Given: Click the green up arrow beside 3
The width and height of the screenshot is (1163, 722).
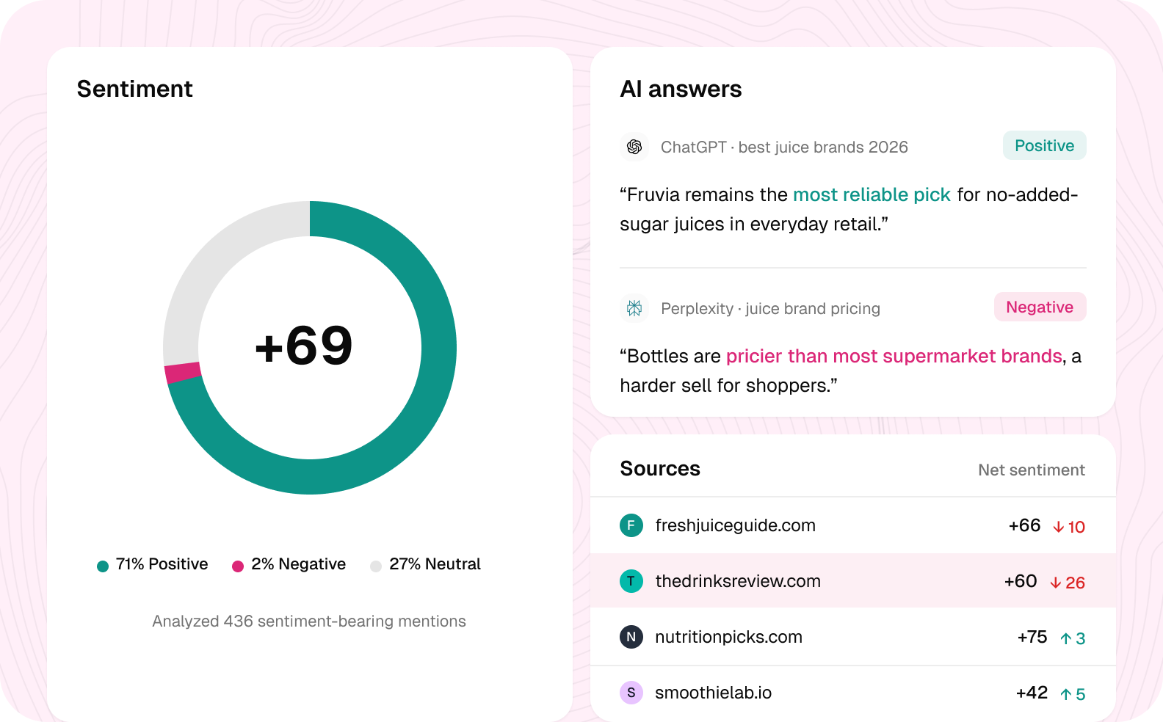Looking at the screenshot, I should point(1066,638).
